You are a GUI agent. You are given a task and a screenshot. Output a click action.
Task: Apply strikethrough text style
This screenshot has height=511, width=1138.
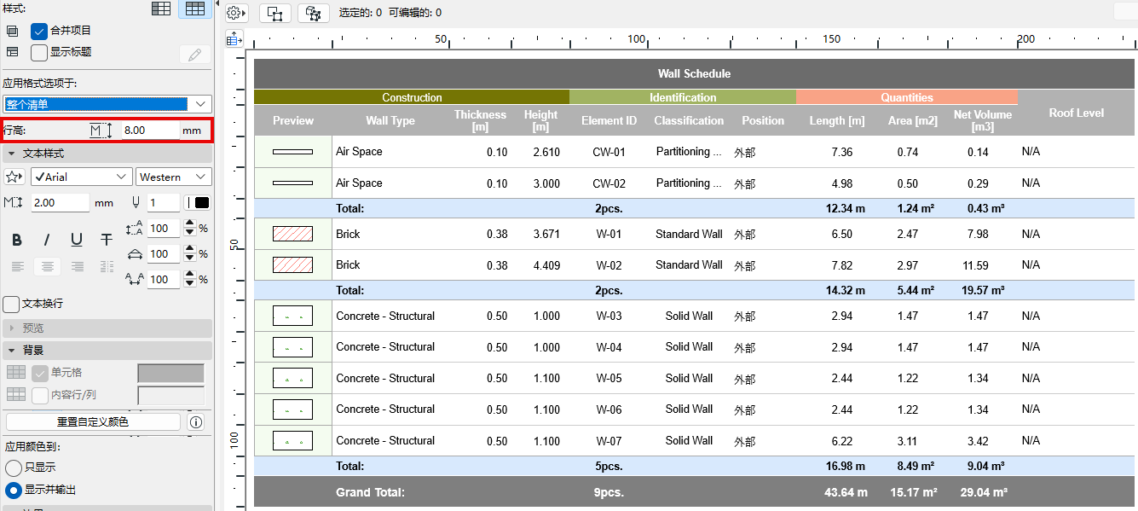coord(106,240)
